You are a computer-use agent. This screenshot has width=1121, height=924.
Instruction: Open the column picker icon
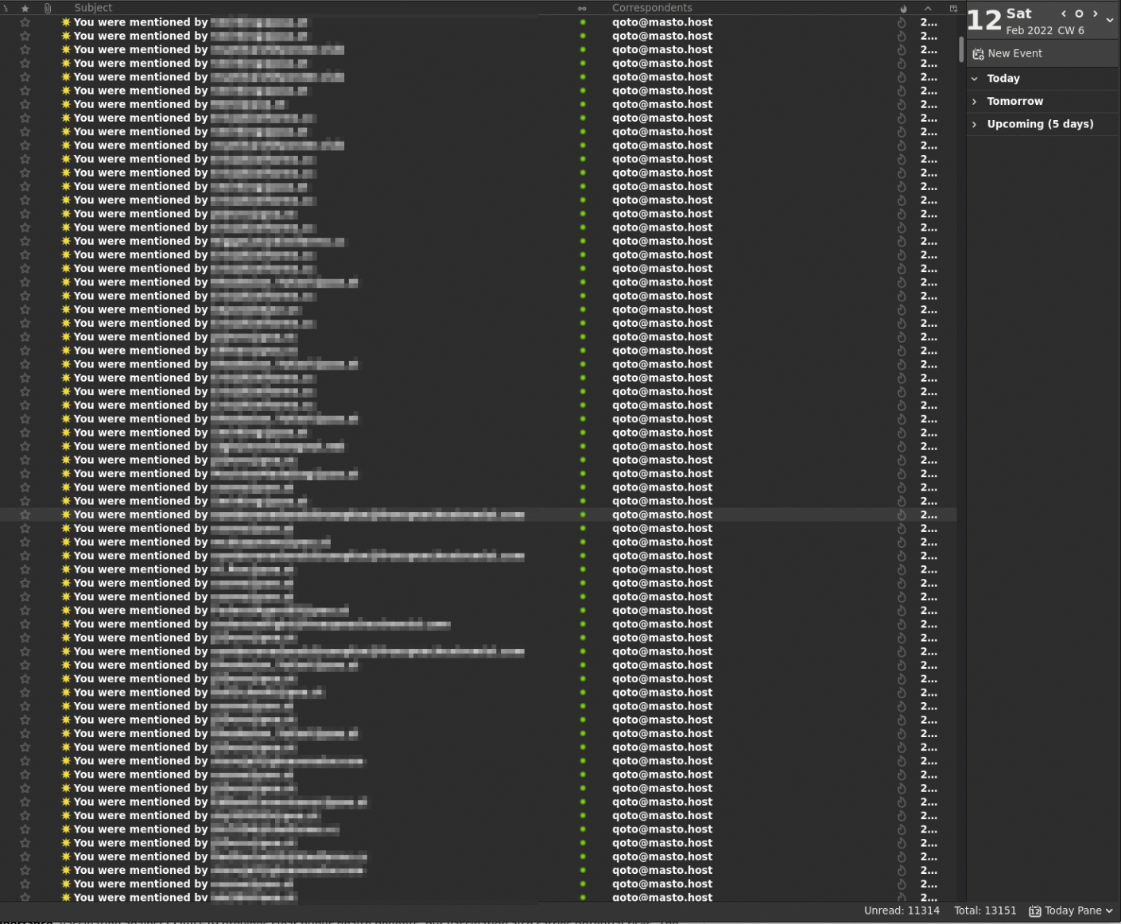(x=953, y=8)
